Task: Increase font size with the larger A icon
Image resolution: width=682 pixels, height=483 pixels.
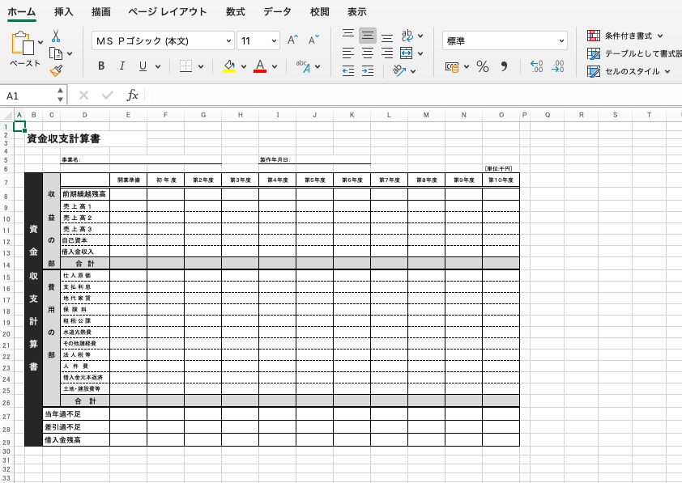Action: (x=293, y=40)
